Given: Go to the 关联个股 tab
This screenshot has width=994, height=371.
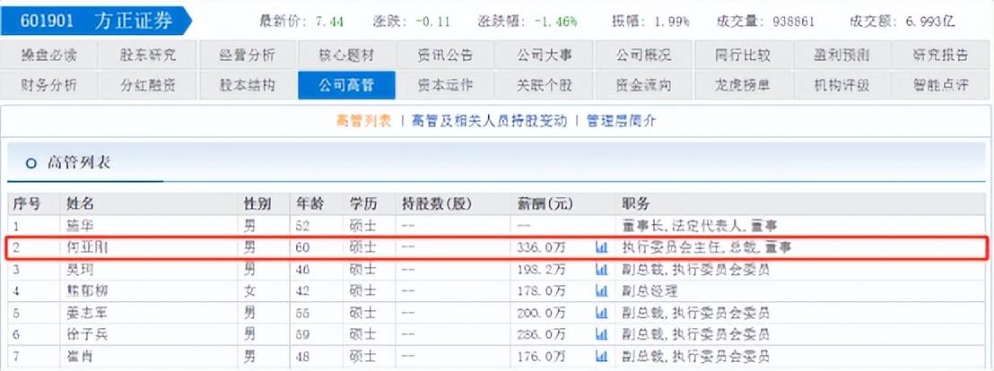Looking at the screenshot, I should [545, 85].
